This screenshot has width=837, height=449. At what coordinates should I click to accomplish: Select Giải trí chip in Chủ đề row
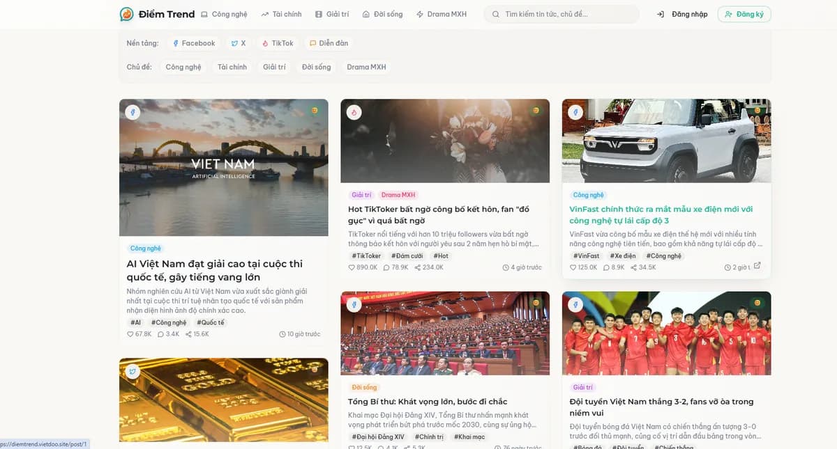pyautogui.click(x=274, y=67)
